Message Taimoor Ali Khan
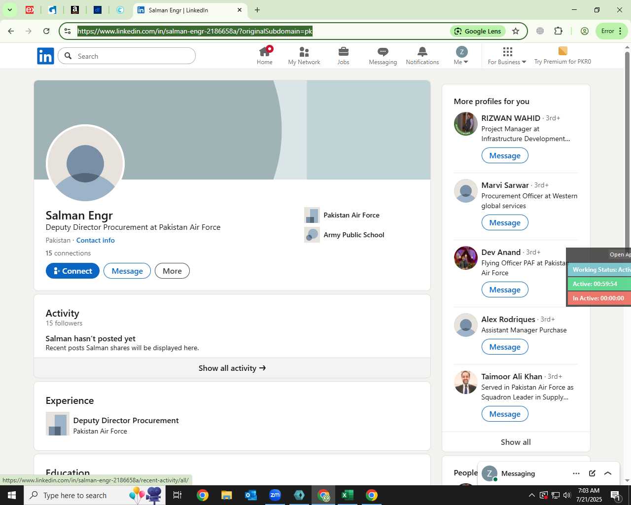631x505 pixels. click(x=505, y=414)
